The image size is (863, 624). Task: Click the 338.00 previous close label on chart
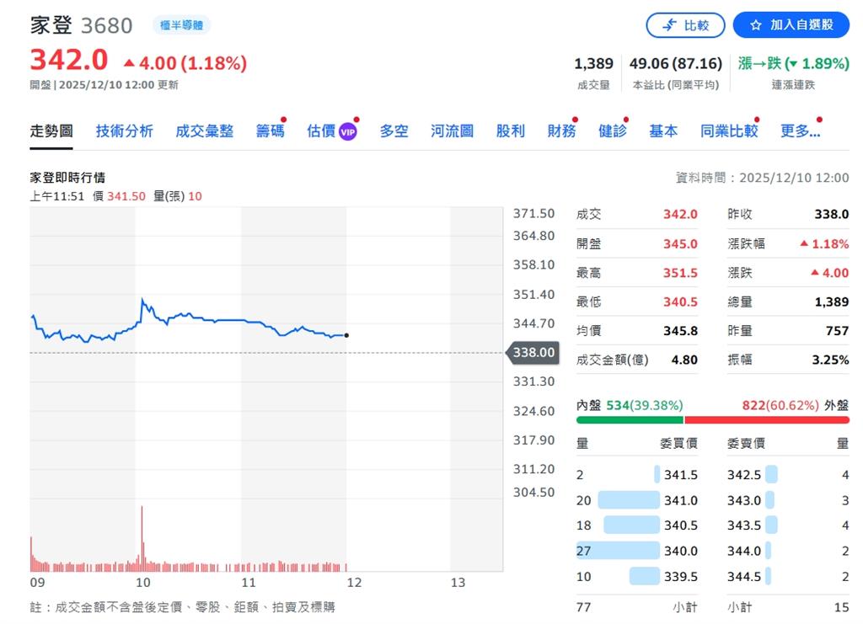pos(533,354)
